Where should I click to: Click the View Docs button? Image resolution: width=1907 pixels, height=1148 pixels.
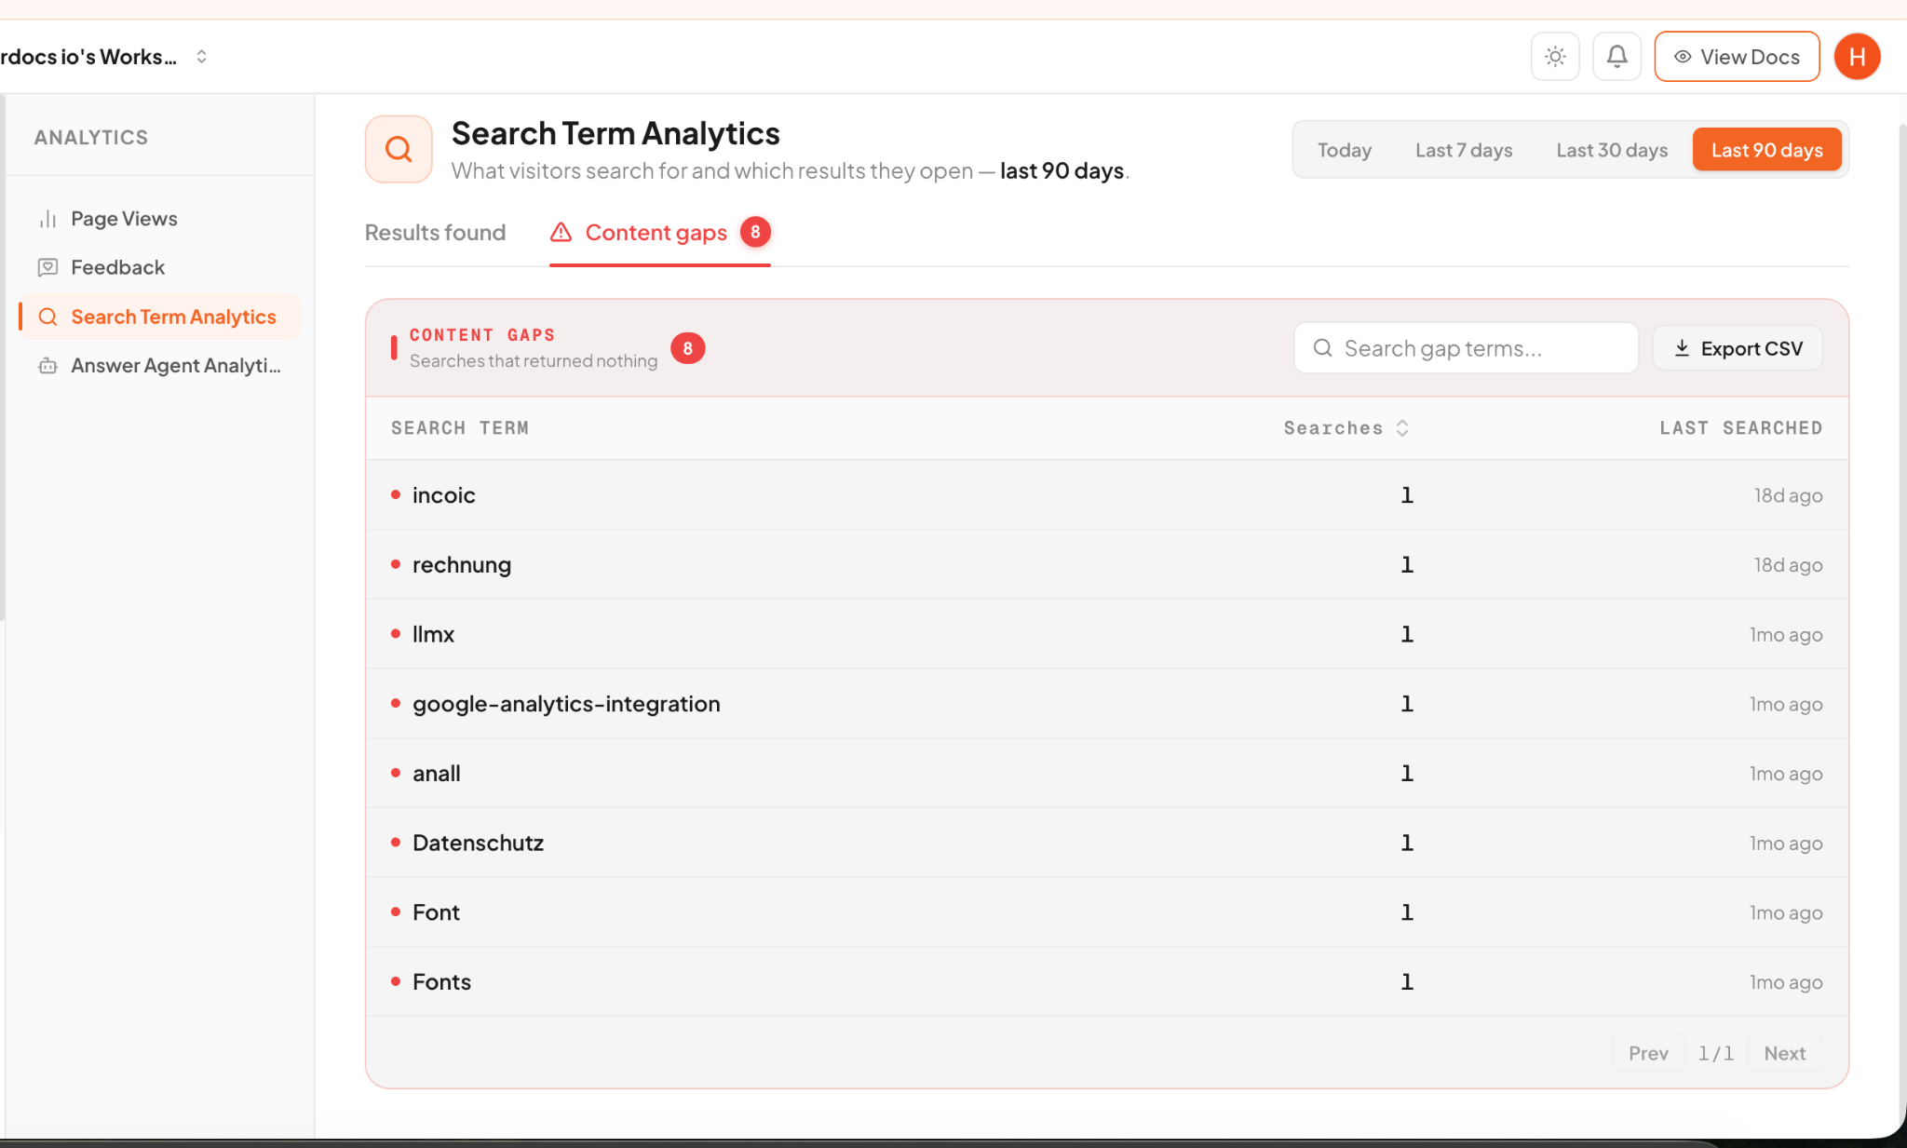point(1737,57)
